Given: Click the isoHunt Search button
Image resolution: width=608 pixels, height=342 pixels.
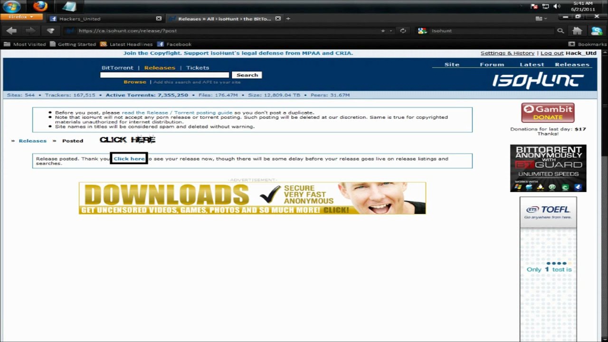Looking at the screenshot, I should [x=247, y=75].
